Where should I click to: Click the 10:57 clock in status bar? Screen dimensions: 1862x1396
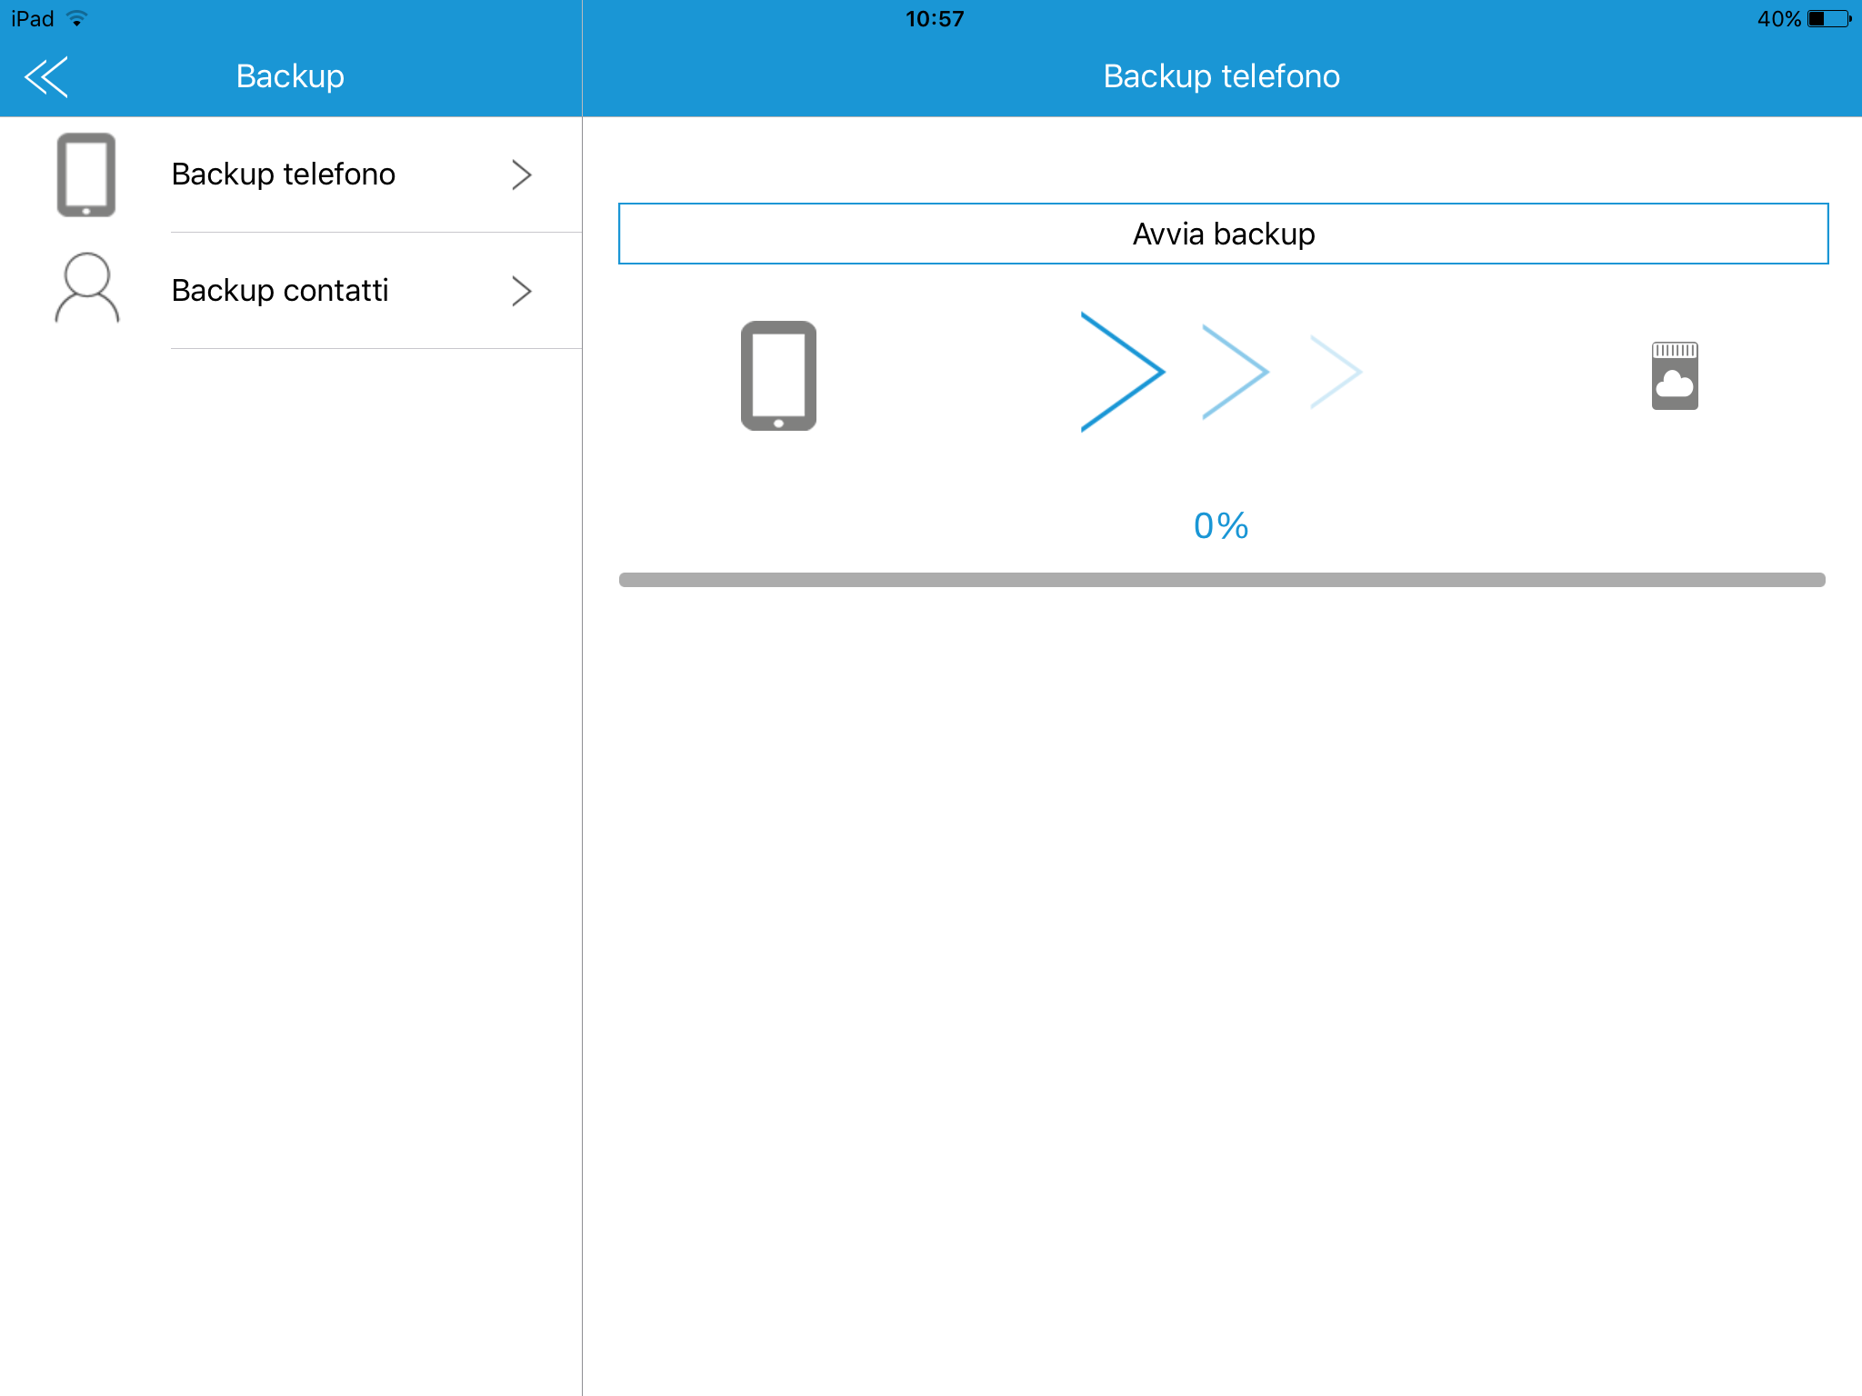(x=934, y=18)
